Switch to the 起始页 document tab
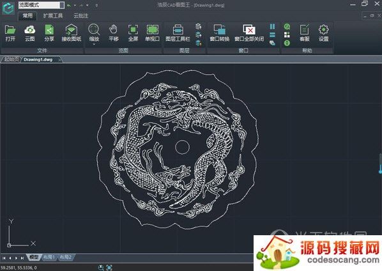Viewport: 382px width, 271px height. click(11, 59)
